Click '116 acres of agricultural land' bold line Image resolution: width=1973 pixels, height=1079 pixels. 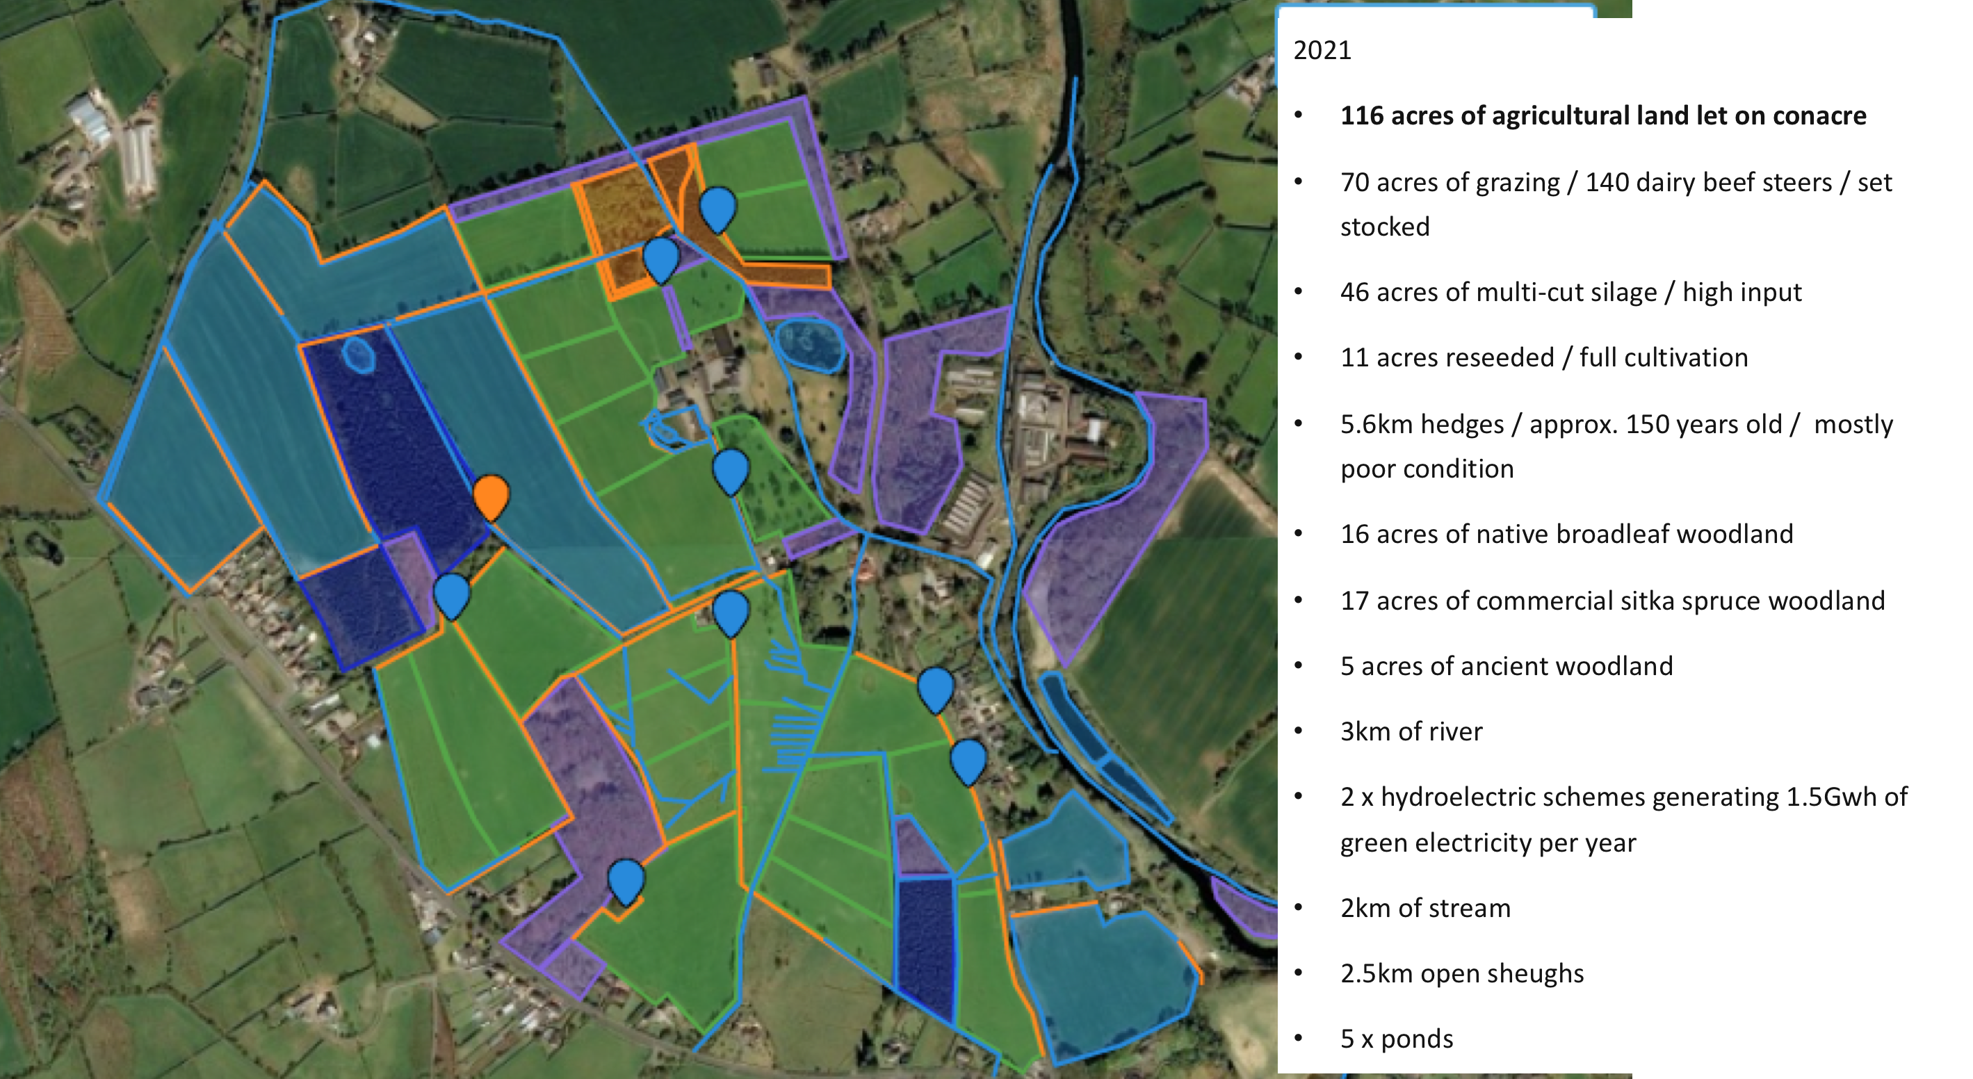pos(1602,115)
